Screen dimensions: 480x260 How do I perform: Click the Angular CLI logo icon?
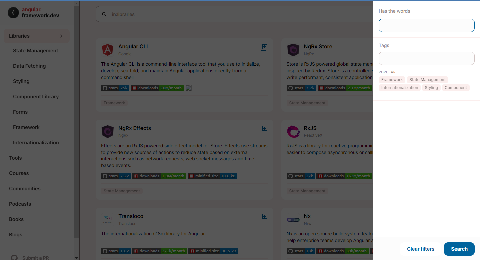pyautogui.click(x=108, y=50)
